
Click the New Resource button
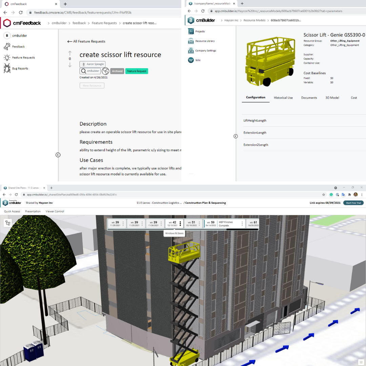tap(92, 86)
